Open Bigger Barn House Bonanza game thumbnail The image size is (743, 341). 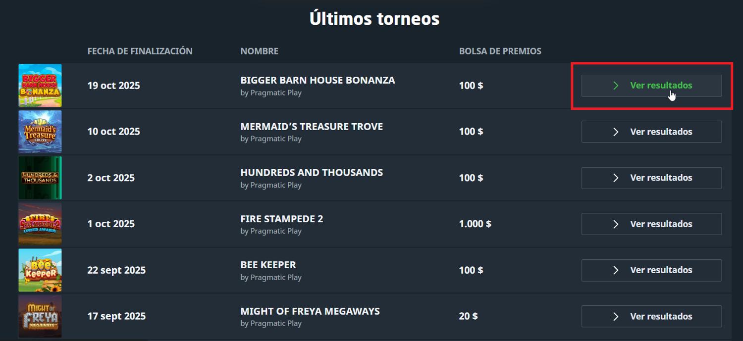pos(40,85)
